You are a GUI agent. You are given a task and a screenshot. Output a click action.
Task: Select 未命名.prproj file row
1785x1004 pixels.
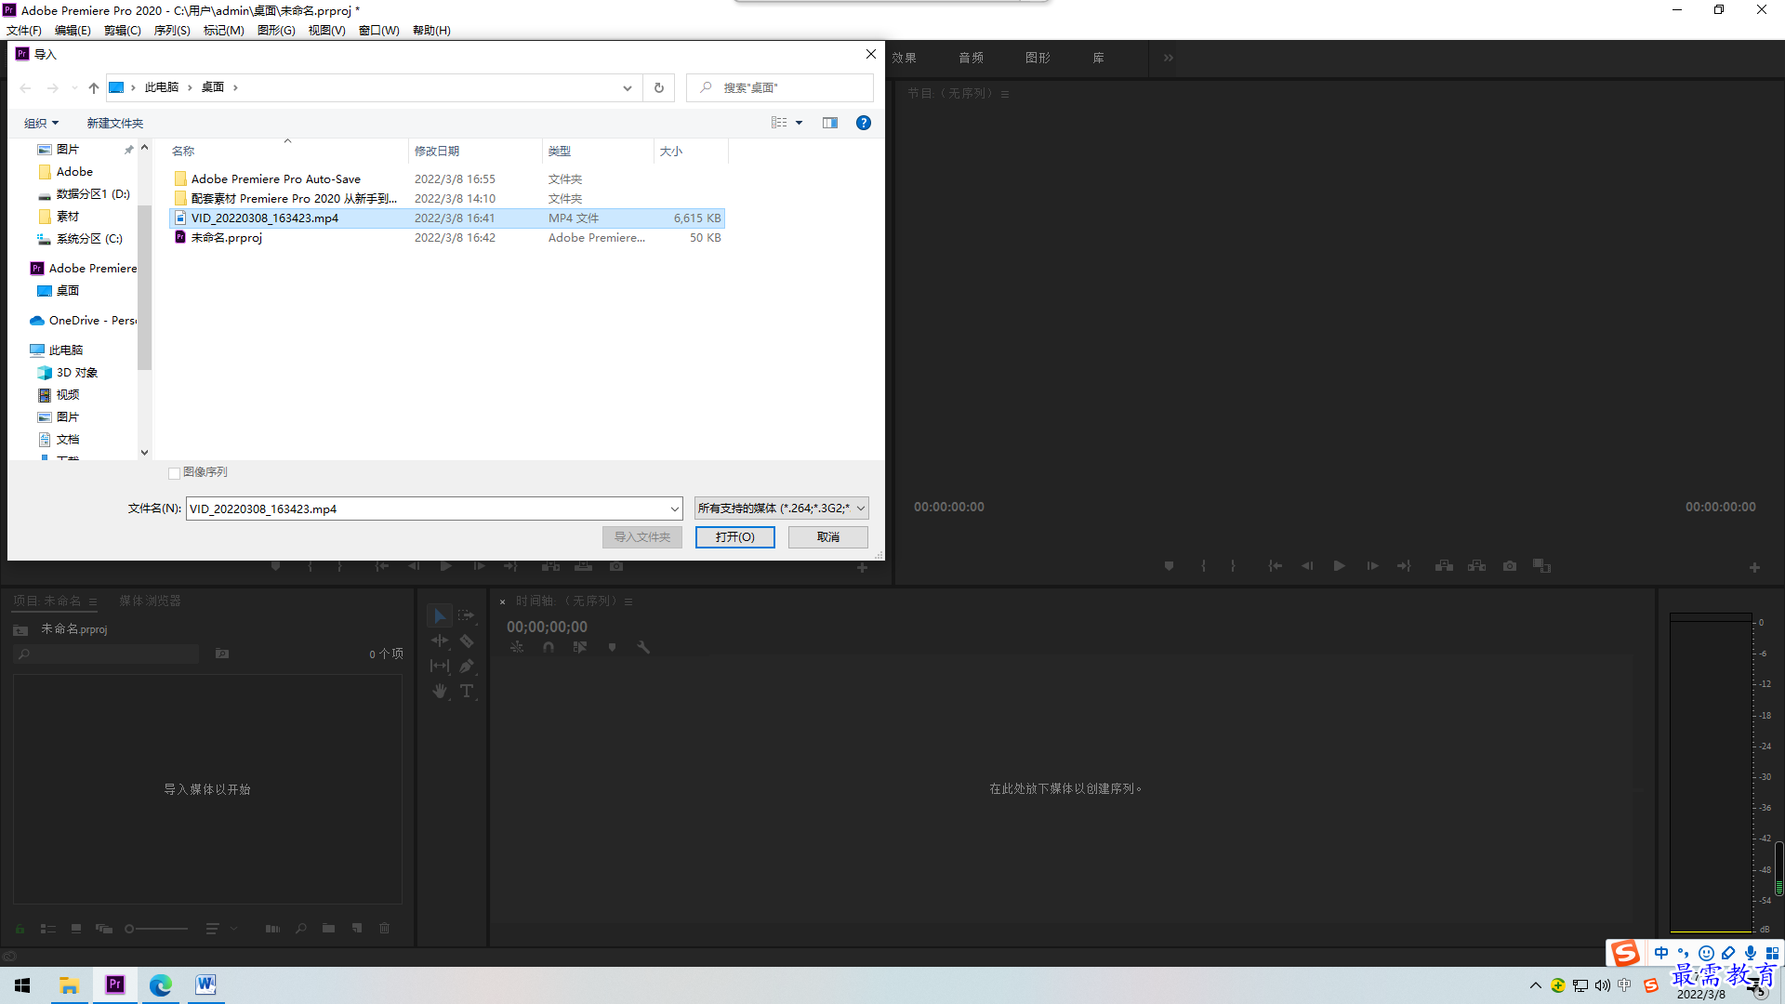point(447,238)
